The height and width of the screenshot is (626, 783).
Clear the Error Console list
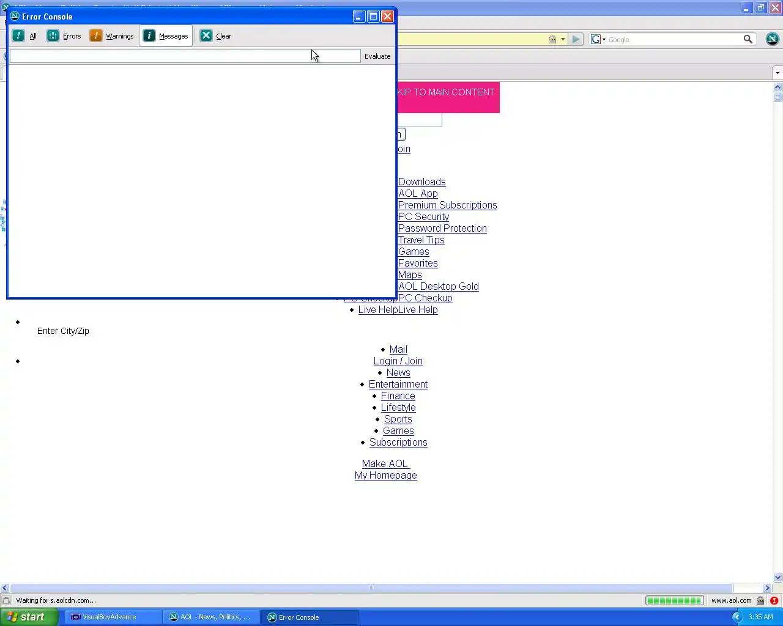[x=216, y=36]
